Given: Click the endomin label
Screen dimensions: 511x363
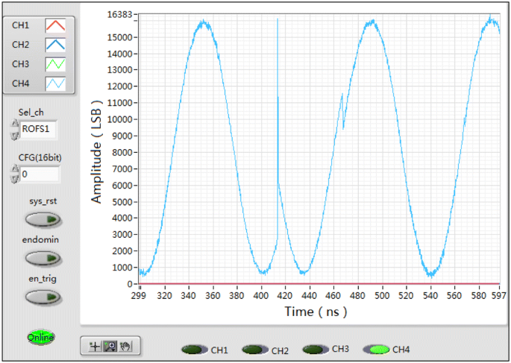Looking at the screenshot, I should pos(40,240).
